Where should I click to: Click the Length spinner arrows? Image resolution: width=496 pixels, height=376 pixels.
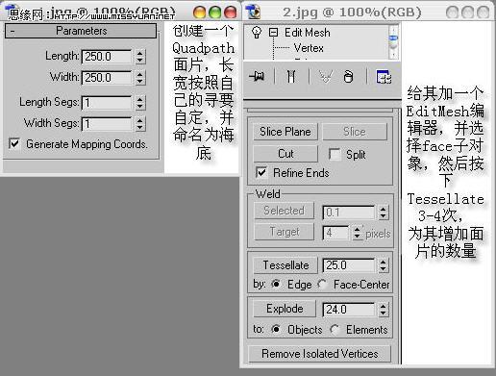140,57
